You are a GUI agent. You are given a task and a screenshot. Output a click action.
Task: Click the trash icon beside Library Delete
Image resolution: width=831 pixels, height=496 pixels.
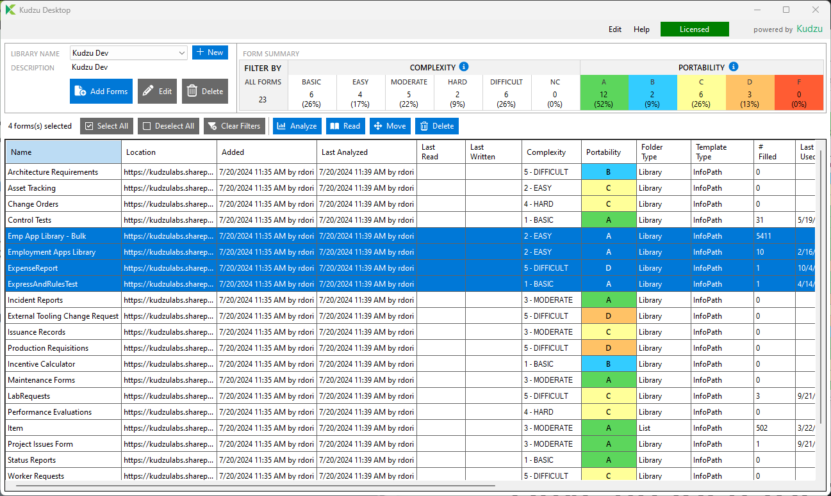tap(192, 92)
